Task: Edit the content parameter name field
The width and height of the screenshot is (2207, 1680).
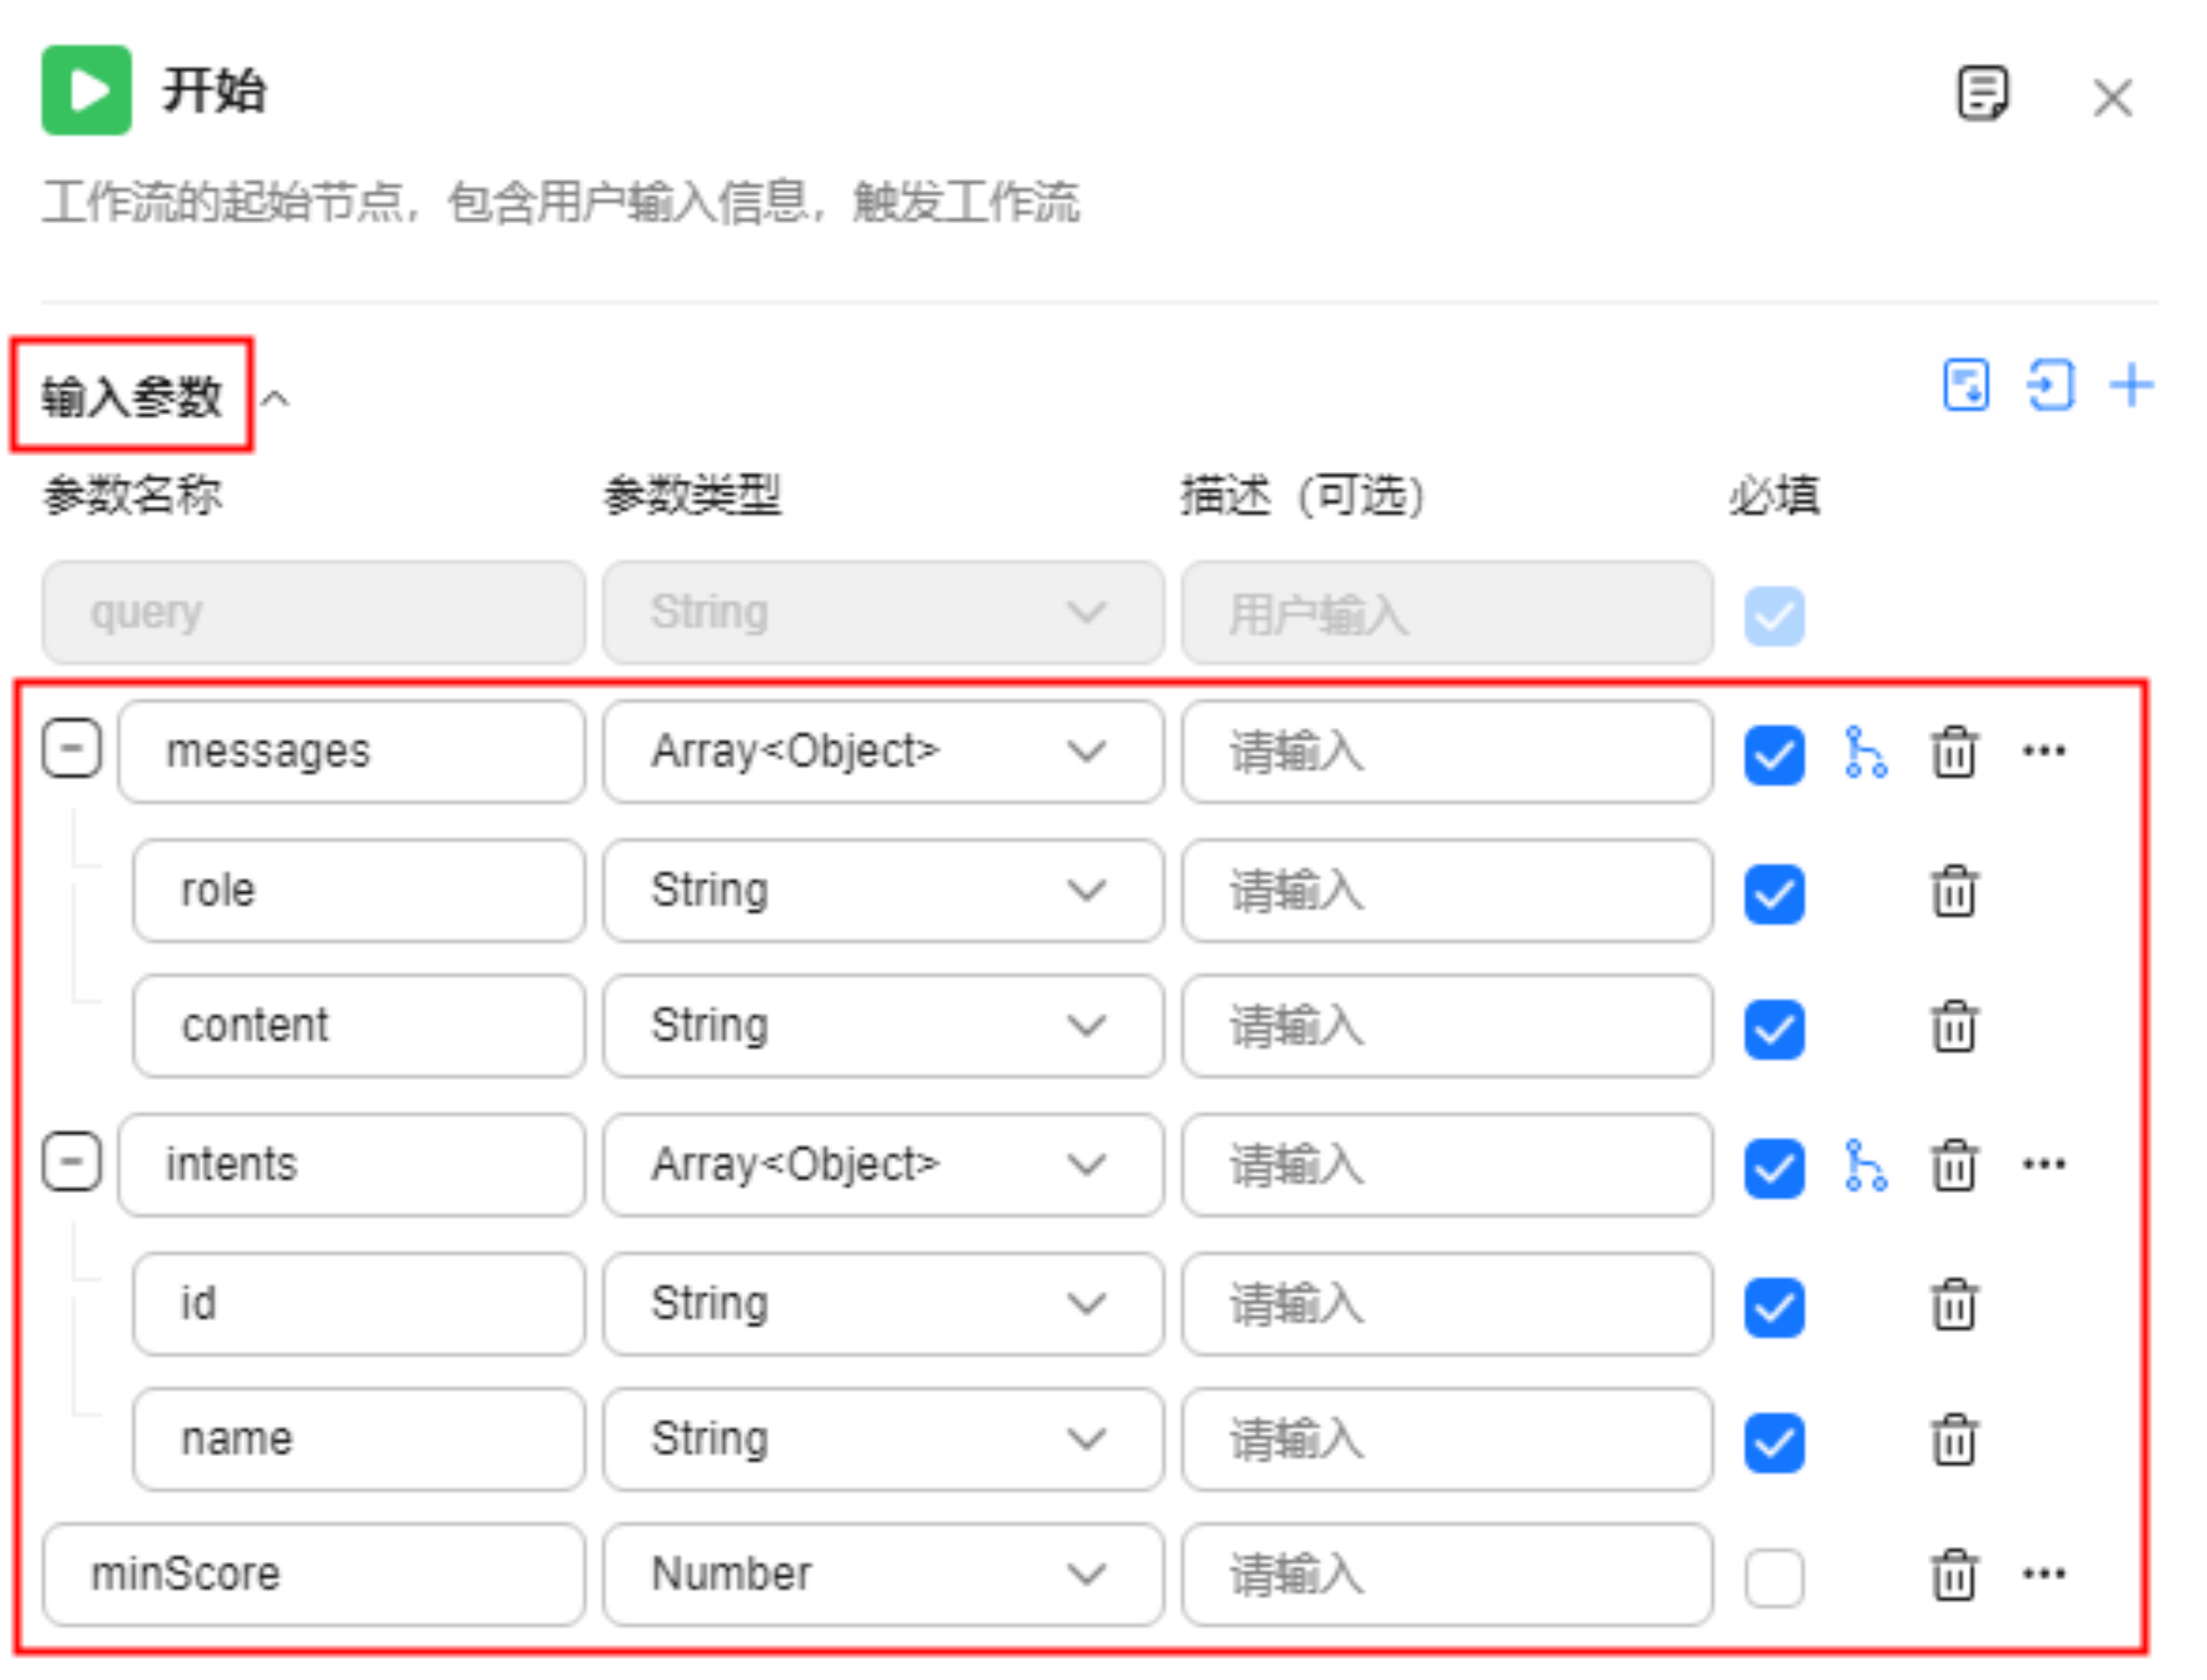Action: tap(358, 1026)
